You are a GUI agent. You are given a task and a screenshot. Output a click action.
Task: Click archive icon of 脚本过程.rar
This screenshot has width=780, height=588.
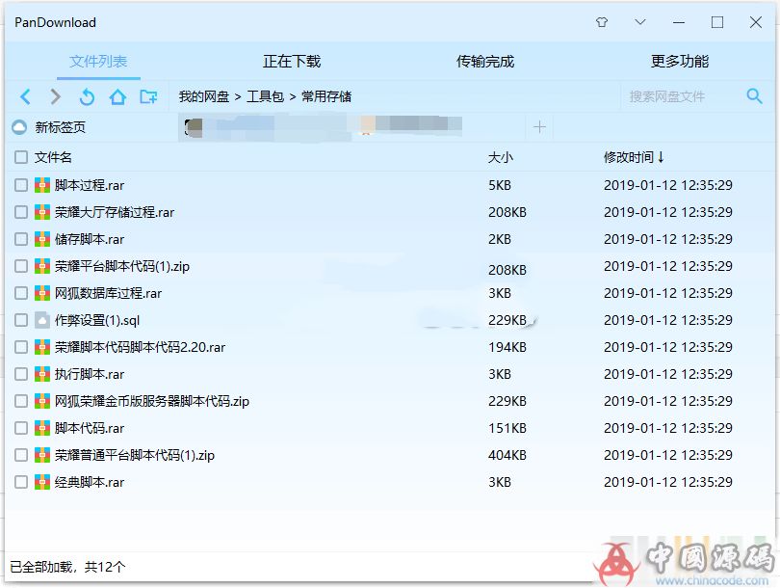pyautogui.click(x=42, y=185)
